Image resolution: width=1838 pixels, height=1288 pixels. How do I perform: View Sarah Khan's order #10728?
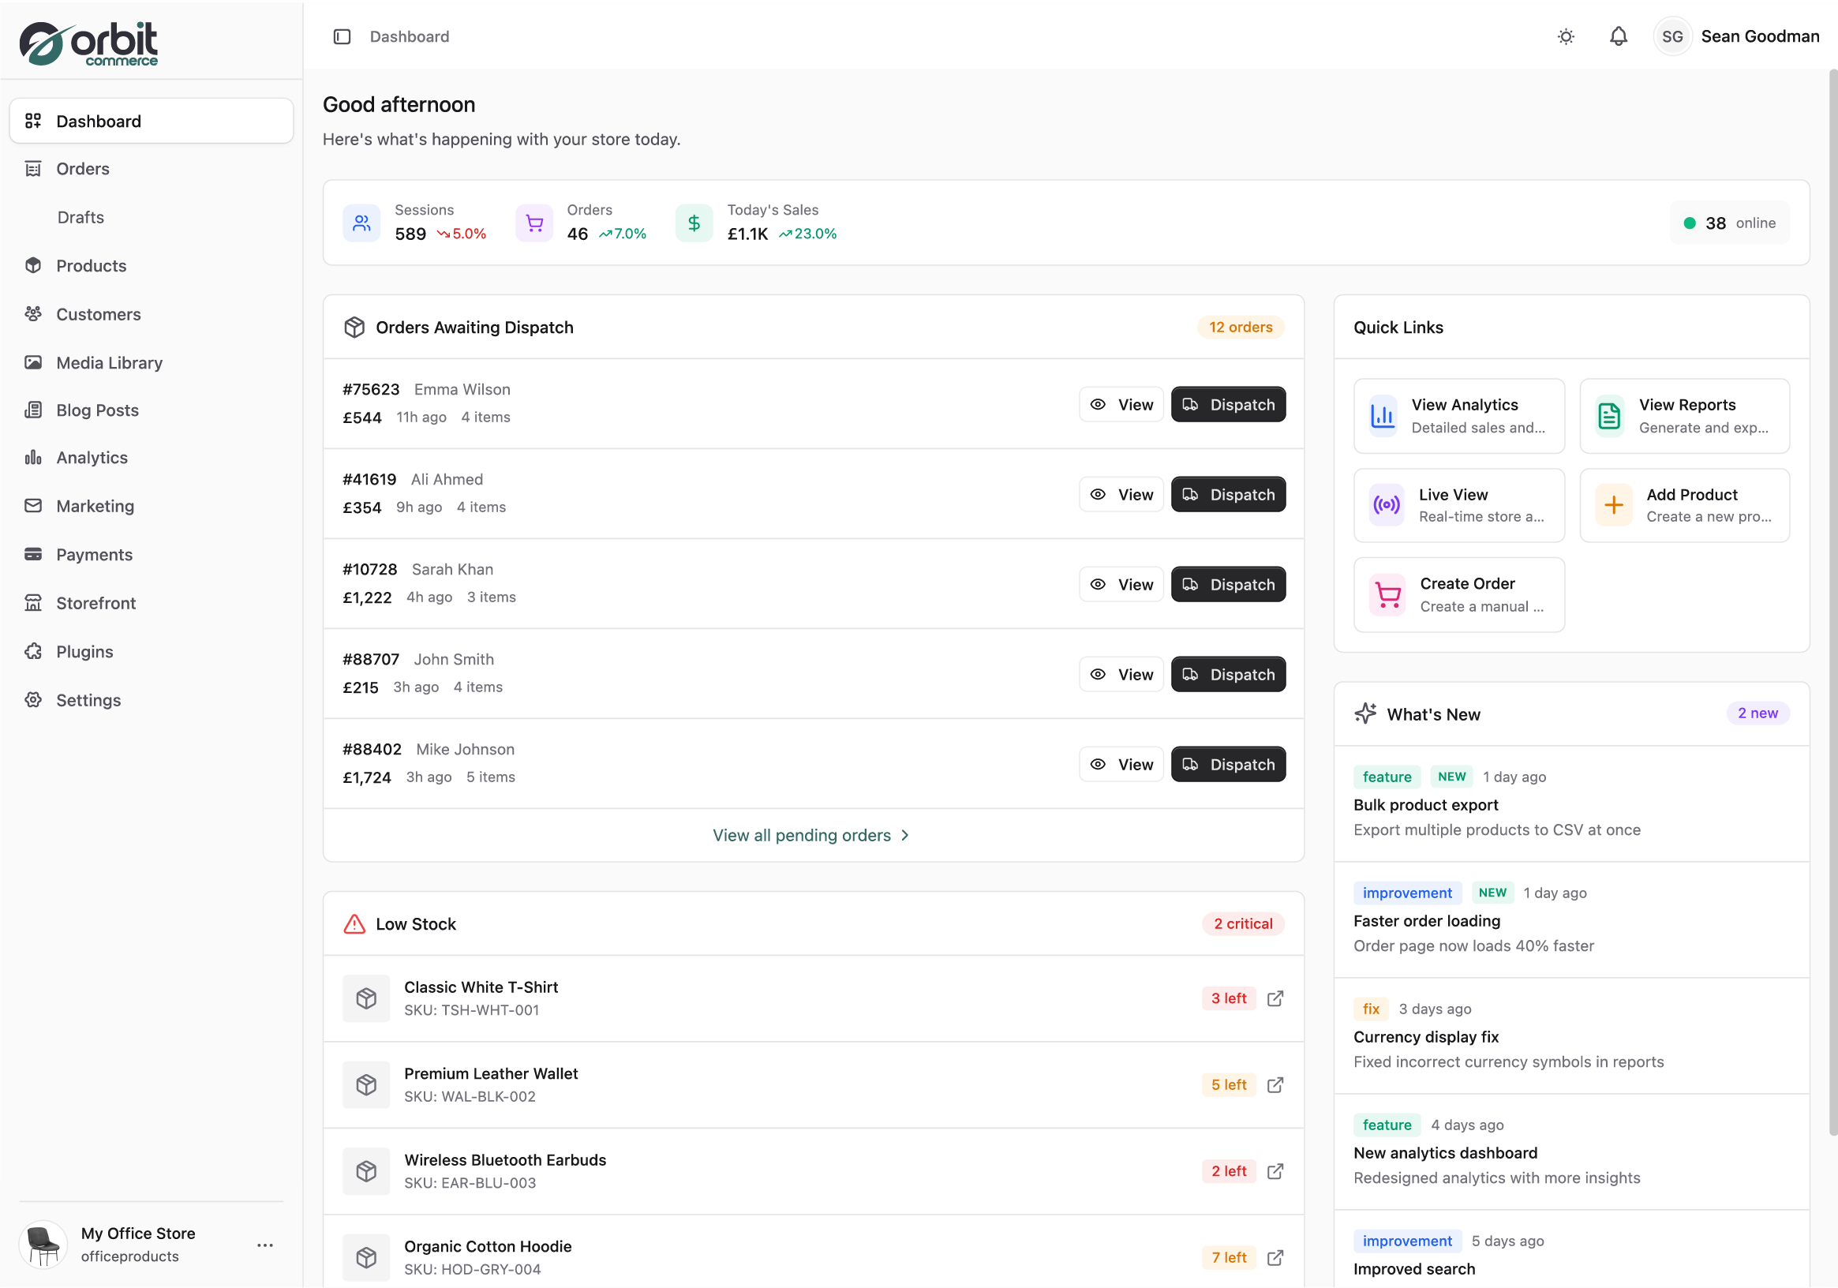(x=1120, y=583)
